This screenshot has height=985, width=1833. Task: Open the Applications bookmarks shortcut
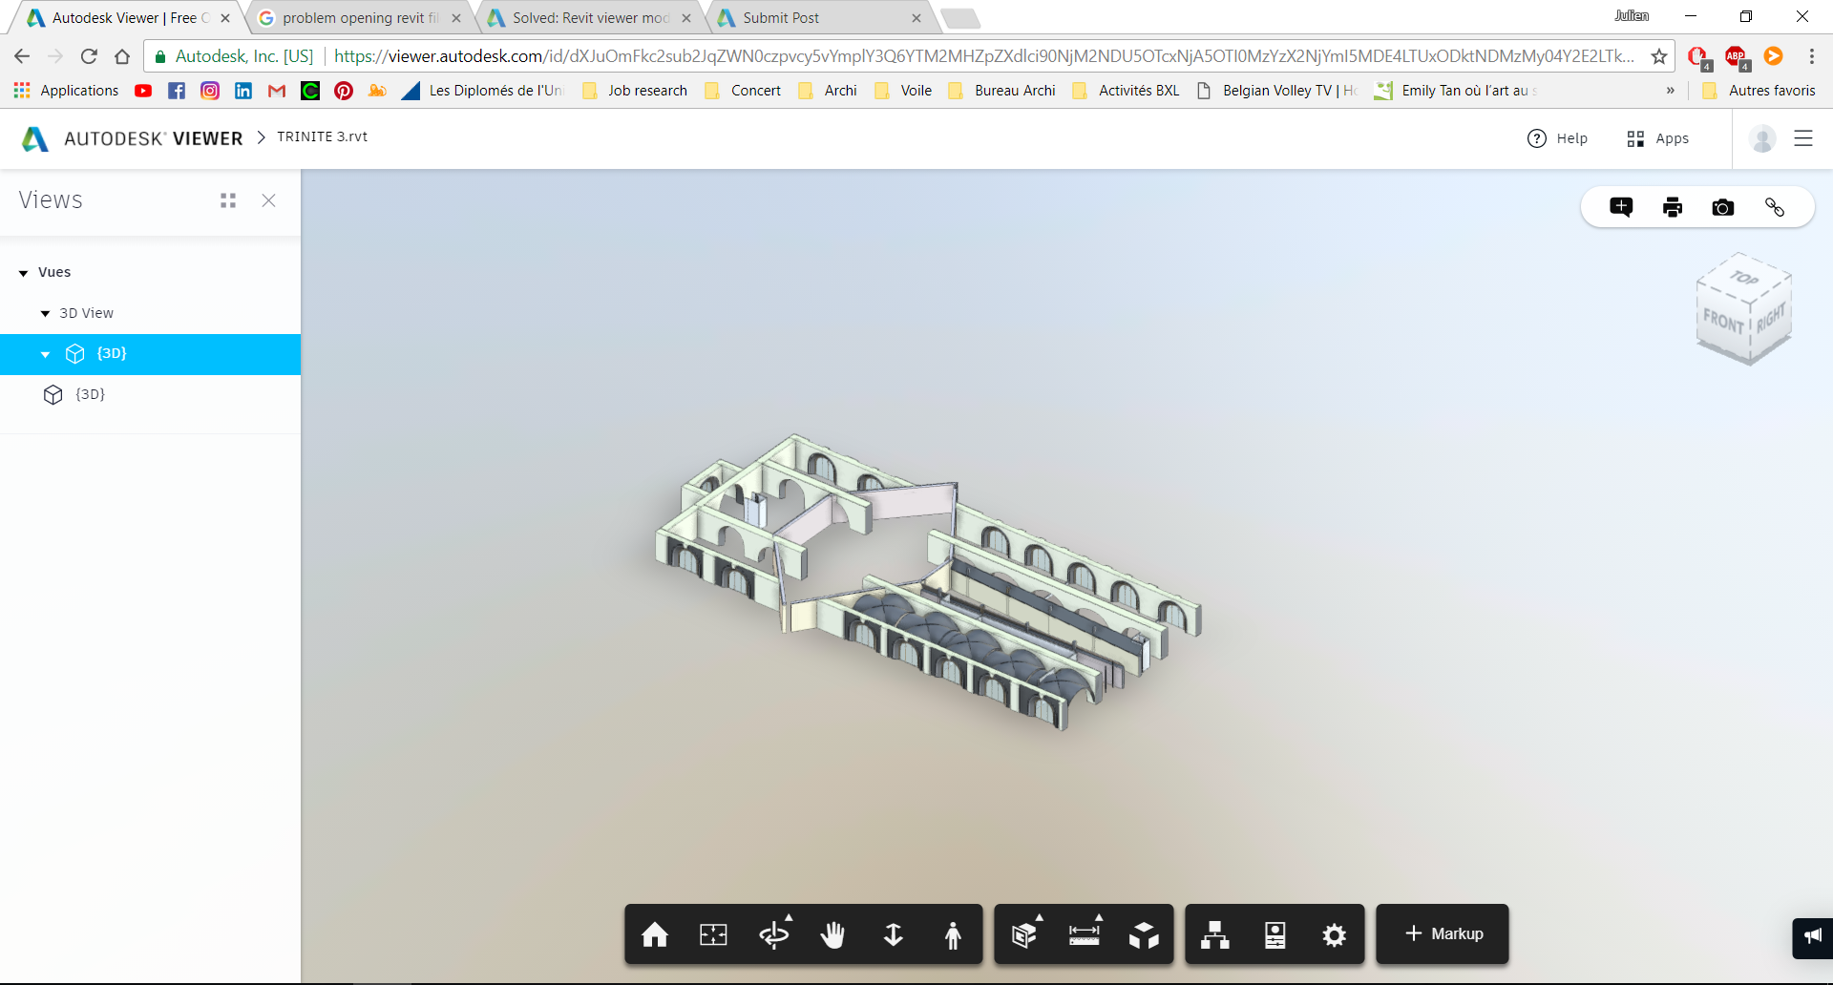66,91
